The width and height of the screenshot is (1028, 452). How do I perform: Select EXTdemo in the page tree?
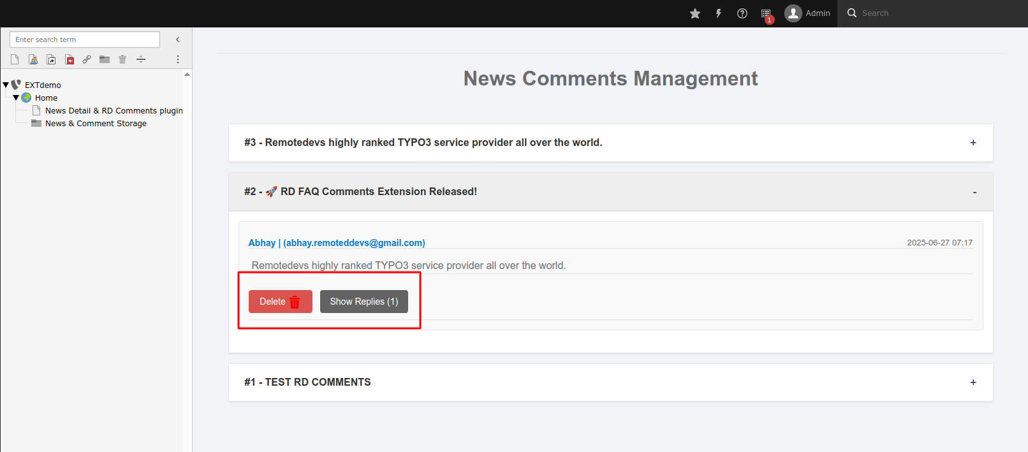tap(43, 85)
